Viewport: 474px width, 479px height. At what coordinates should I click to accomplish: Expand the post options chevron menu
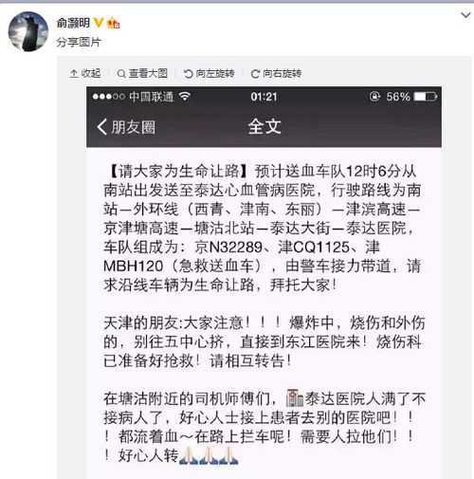tap(465, 14)
